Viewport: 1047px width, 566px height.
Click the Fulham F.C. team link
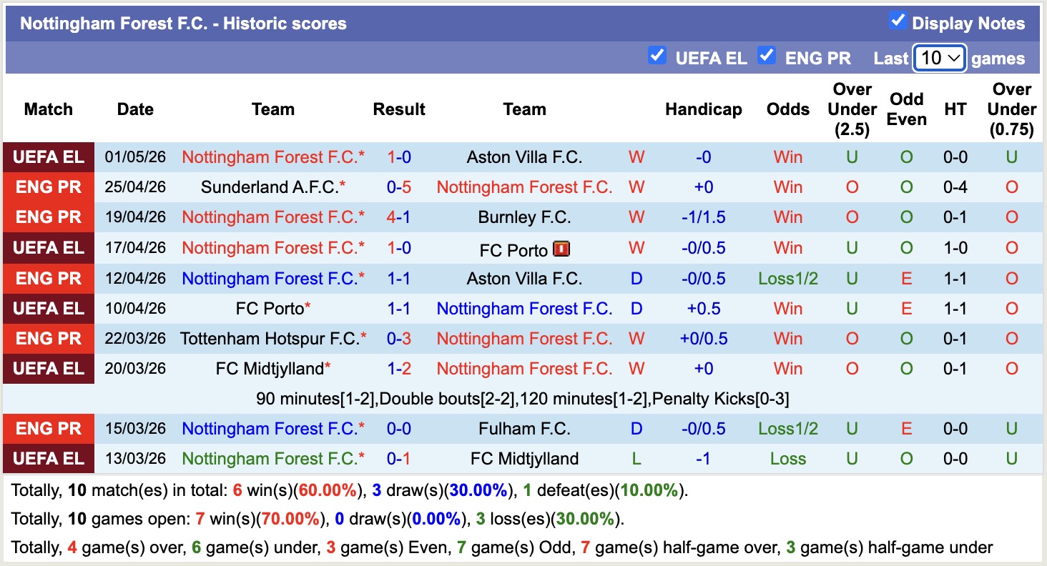tap(524, 429)
